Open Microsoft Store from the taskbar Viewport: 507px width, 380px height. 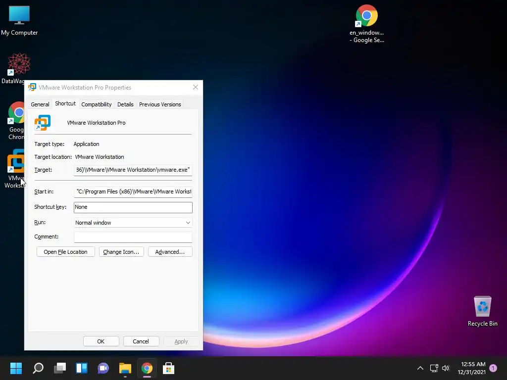point(168,368)
